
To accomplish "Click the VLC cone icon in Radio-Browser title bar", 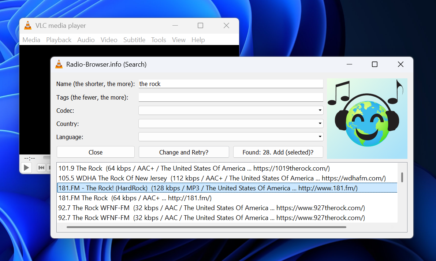I will (x=59, y=64).
